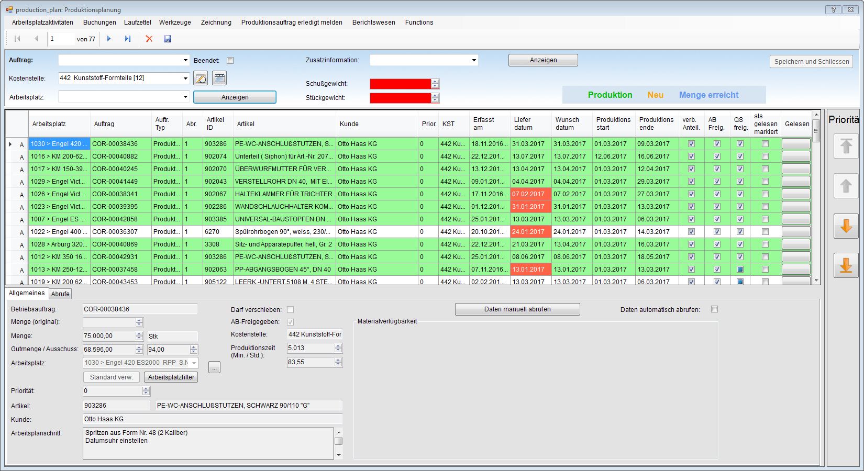Image resolution: width=864 pixels, height=471 pixels.
Task: Switch to the Abrufe tab
Action: (60, 294)
